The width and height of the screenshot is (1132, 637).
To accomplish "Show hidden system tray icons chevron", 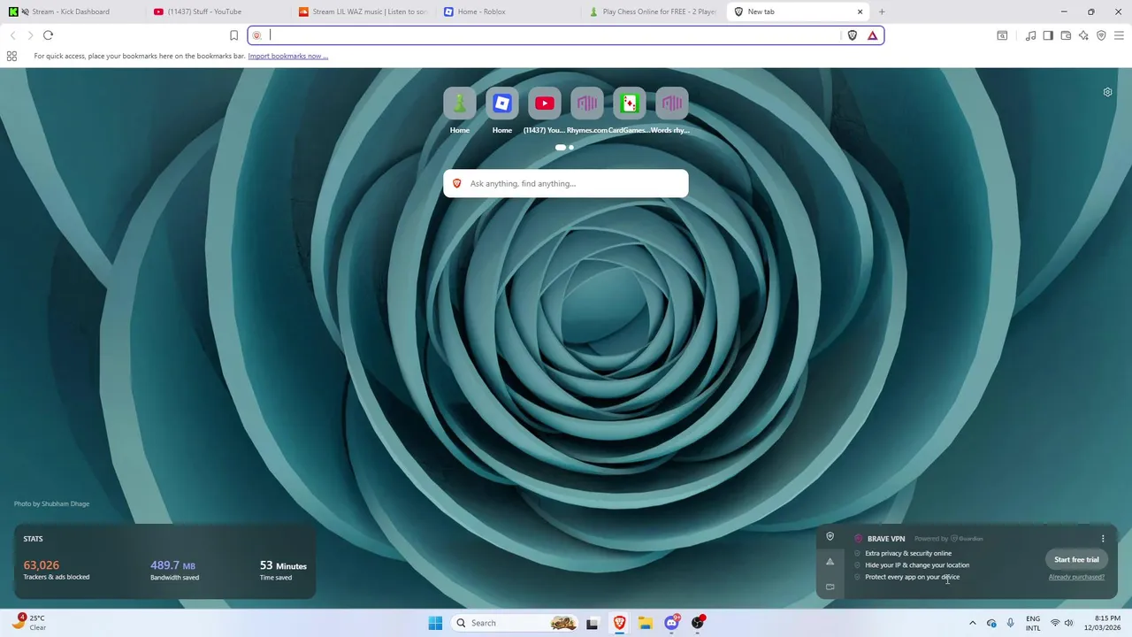I will point(972,623).
